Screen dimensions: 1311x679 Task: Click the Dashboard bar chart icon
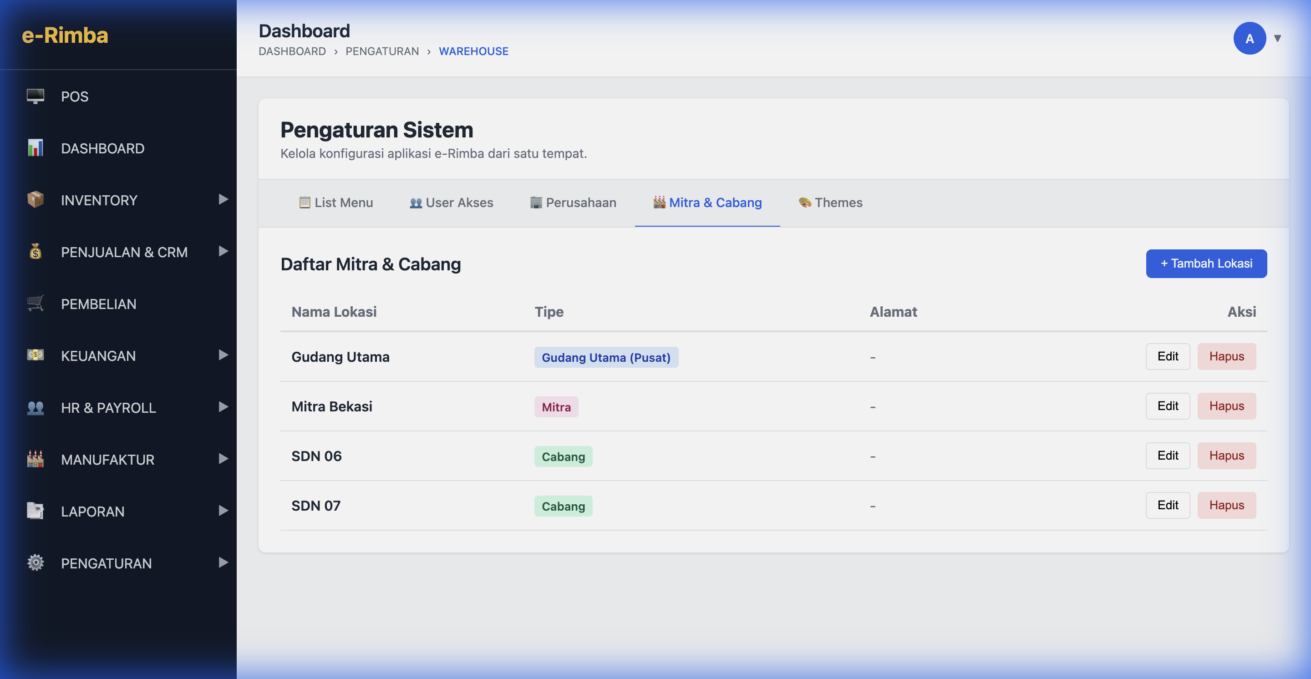click(35, 148)
